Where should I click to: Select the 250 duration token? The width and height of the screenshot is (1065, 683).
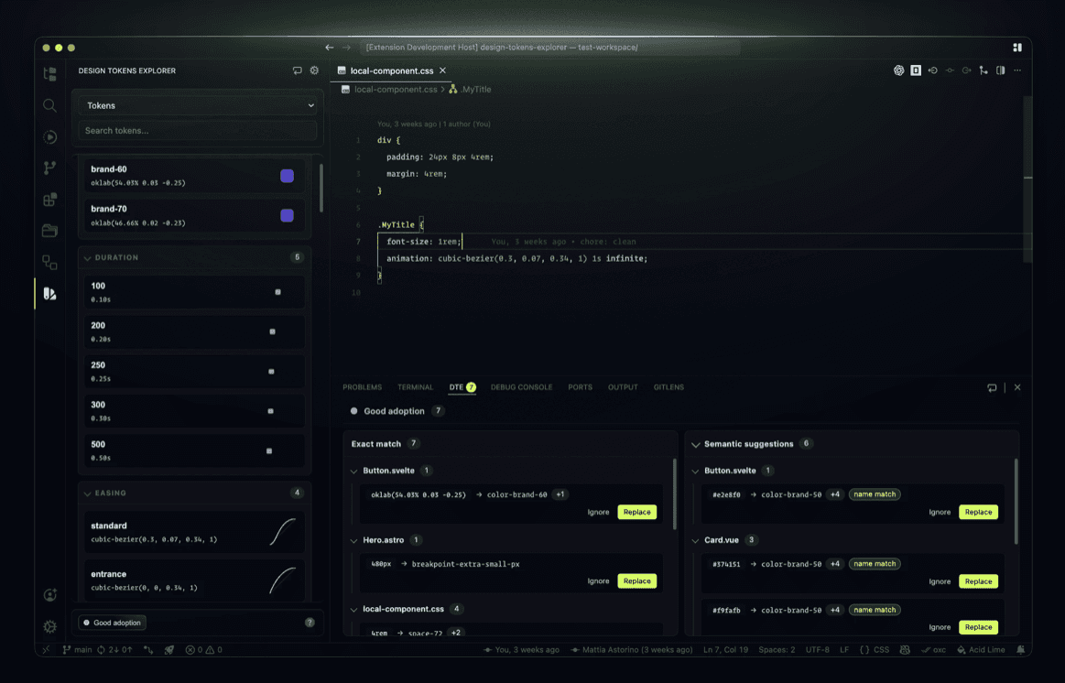pos(194,372)
